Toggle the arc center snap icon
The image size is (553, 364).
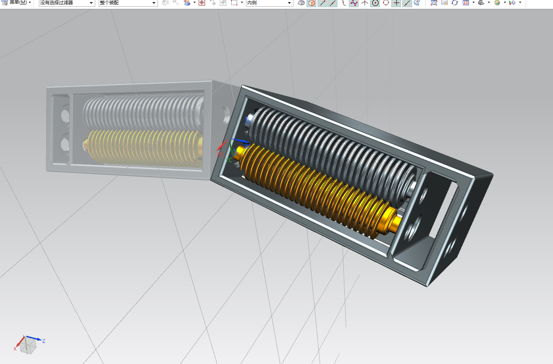point(375,3)
